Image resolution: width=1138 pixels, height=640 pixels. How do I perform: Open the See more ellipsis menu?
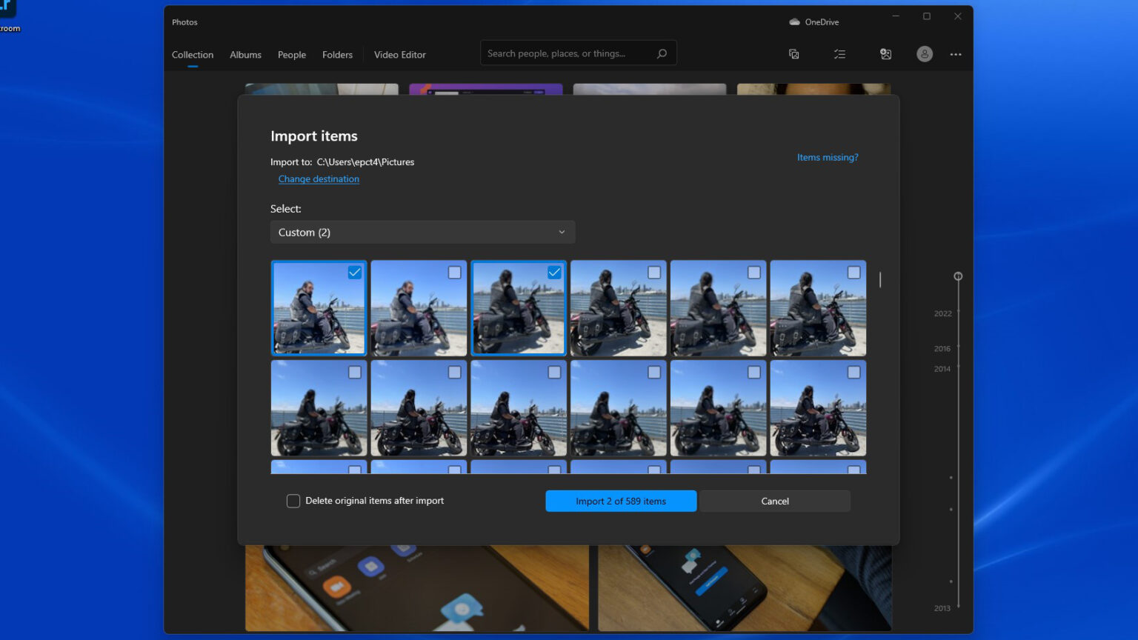point(956,53)
